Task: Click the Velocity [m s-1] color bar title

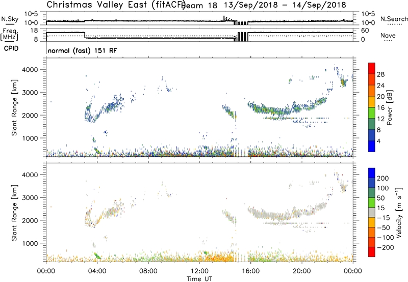Action: [398, 212]
